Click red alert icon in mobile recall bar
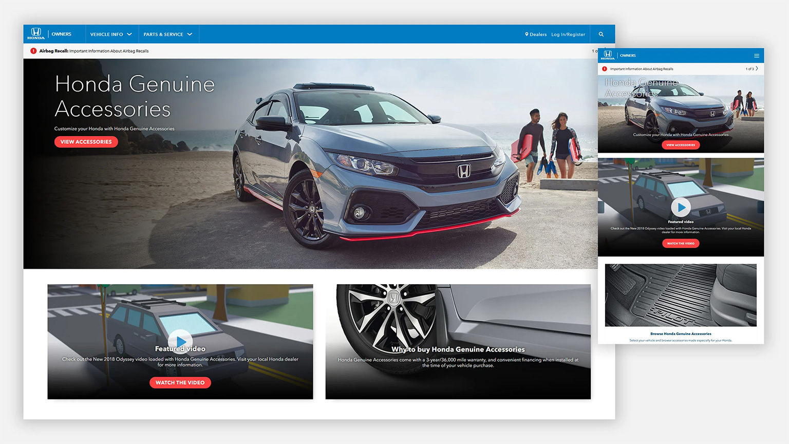The height and width of the screenshot is (444, 789). click(x=605, y=69)
